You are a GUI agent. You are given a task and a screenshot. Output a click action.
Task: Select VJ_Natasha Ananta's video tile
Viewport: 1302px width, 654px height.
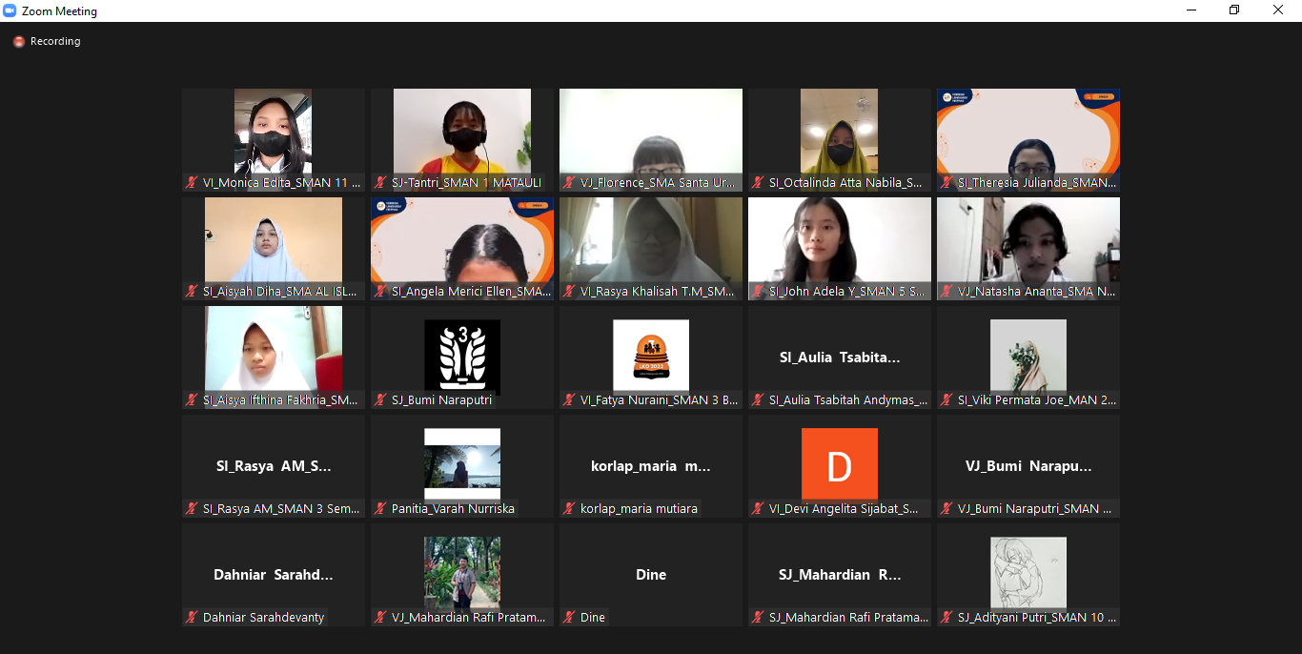1027,242
